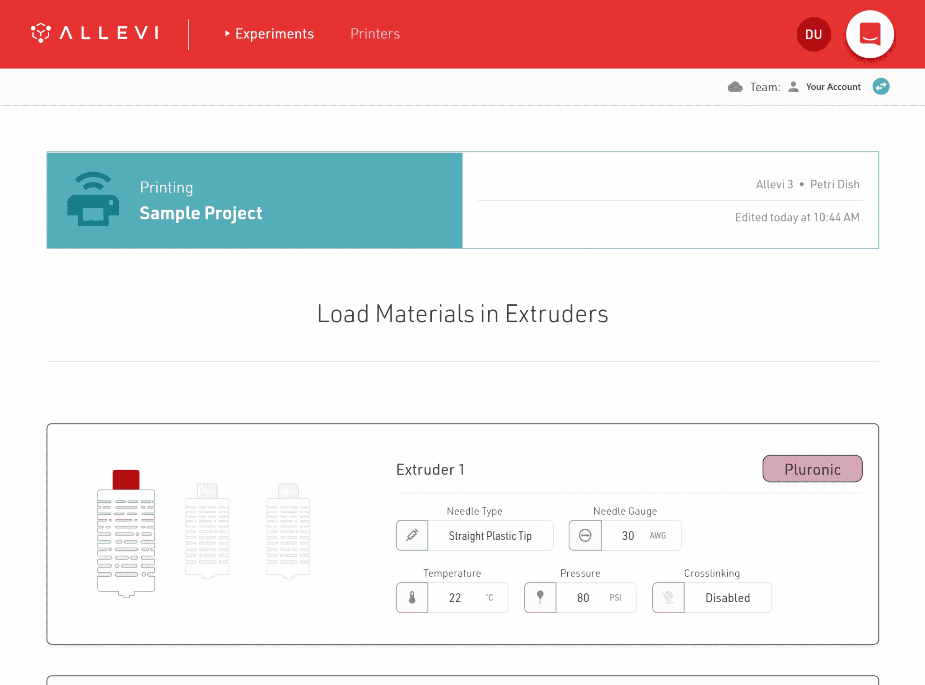This screenshot has width=925, height=685.
Task: Select the first red-capped extruder
Action: pyautogui.click(x=126, y=533)
